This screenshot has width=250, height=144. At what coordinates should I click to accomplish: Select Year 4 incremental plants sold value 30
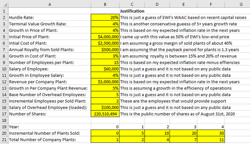click(x=211, y=133)
